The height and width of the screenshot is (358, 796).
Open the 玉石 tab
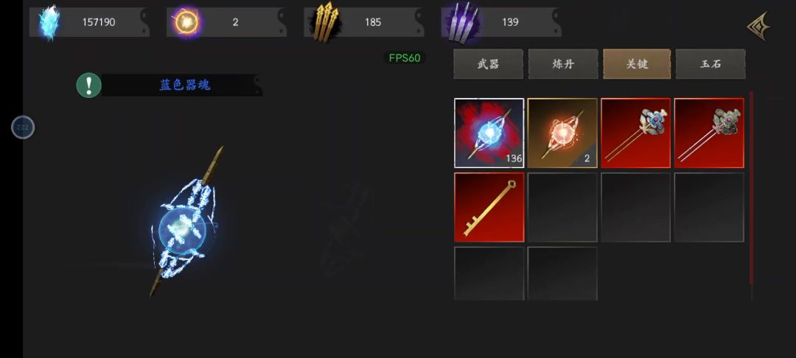point(711,64)
